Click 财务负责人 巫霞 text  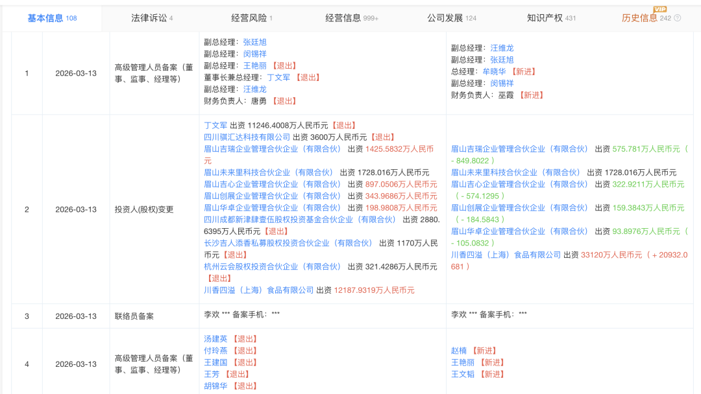pyautogui.click(x=482, y=95)
